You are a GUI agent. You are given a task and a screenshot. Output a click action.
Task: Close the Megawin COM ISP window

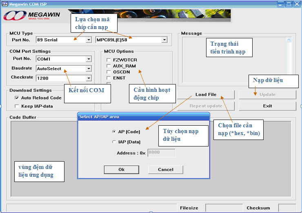[297, 4]
